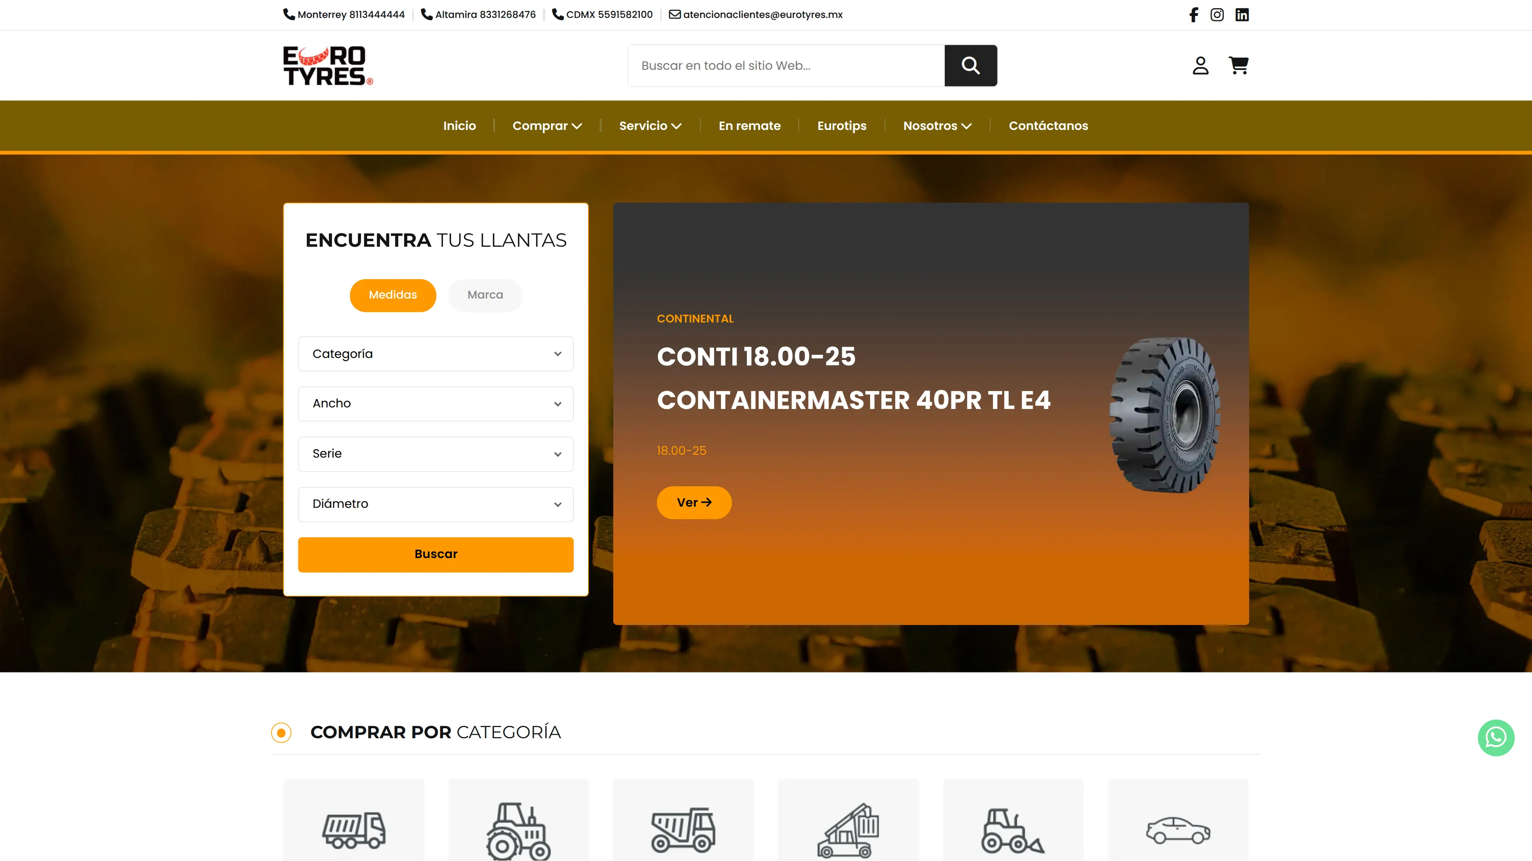Click the Altamira phone icon
The image size is (1532, 861).
[x=426, y=14]
